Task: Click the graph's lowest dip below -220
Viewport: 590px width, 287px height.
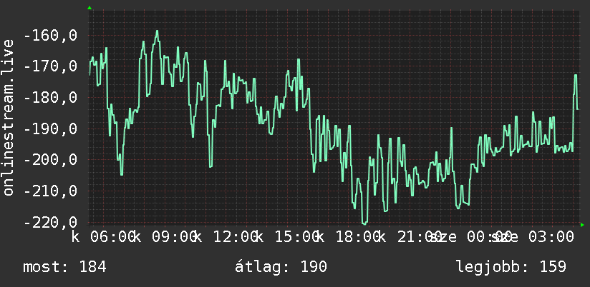Action: [x=364, y=223]
